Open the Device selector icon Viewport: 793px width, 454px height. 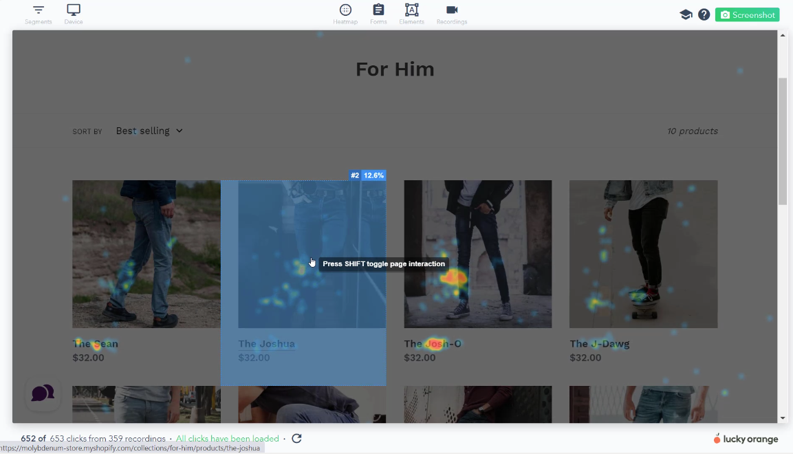coord(74,14)
